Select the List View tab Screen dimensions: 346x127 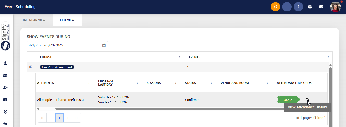tap(67, 20)
